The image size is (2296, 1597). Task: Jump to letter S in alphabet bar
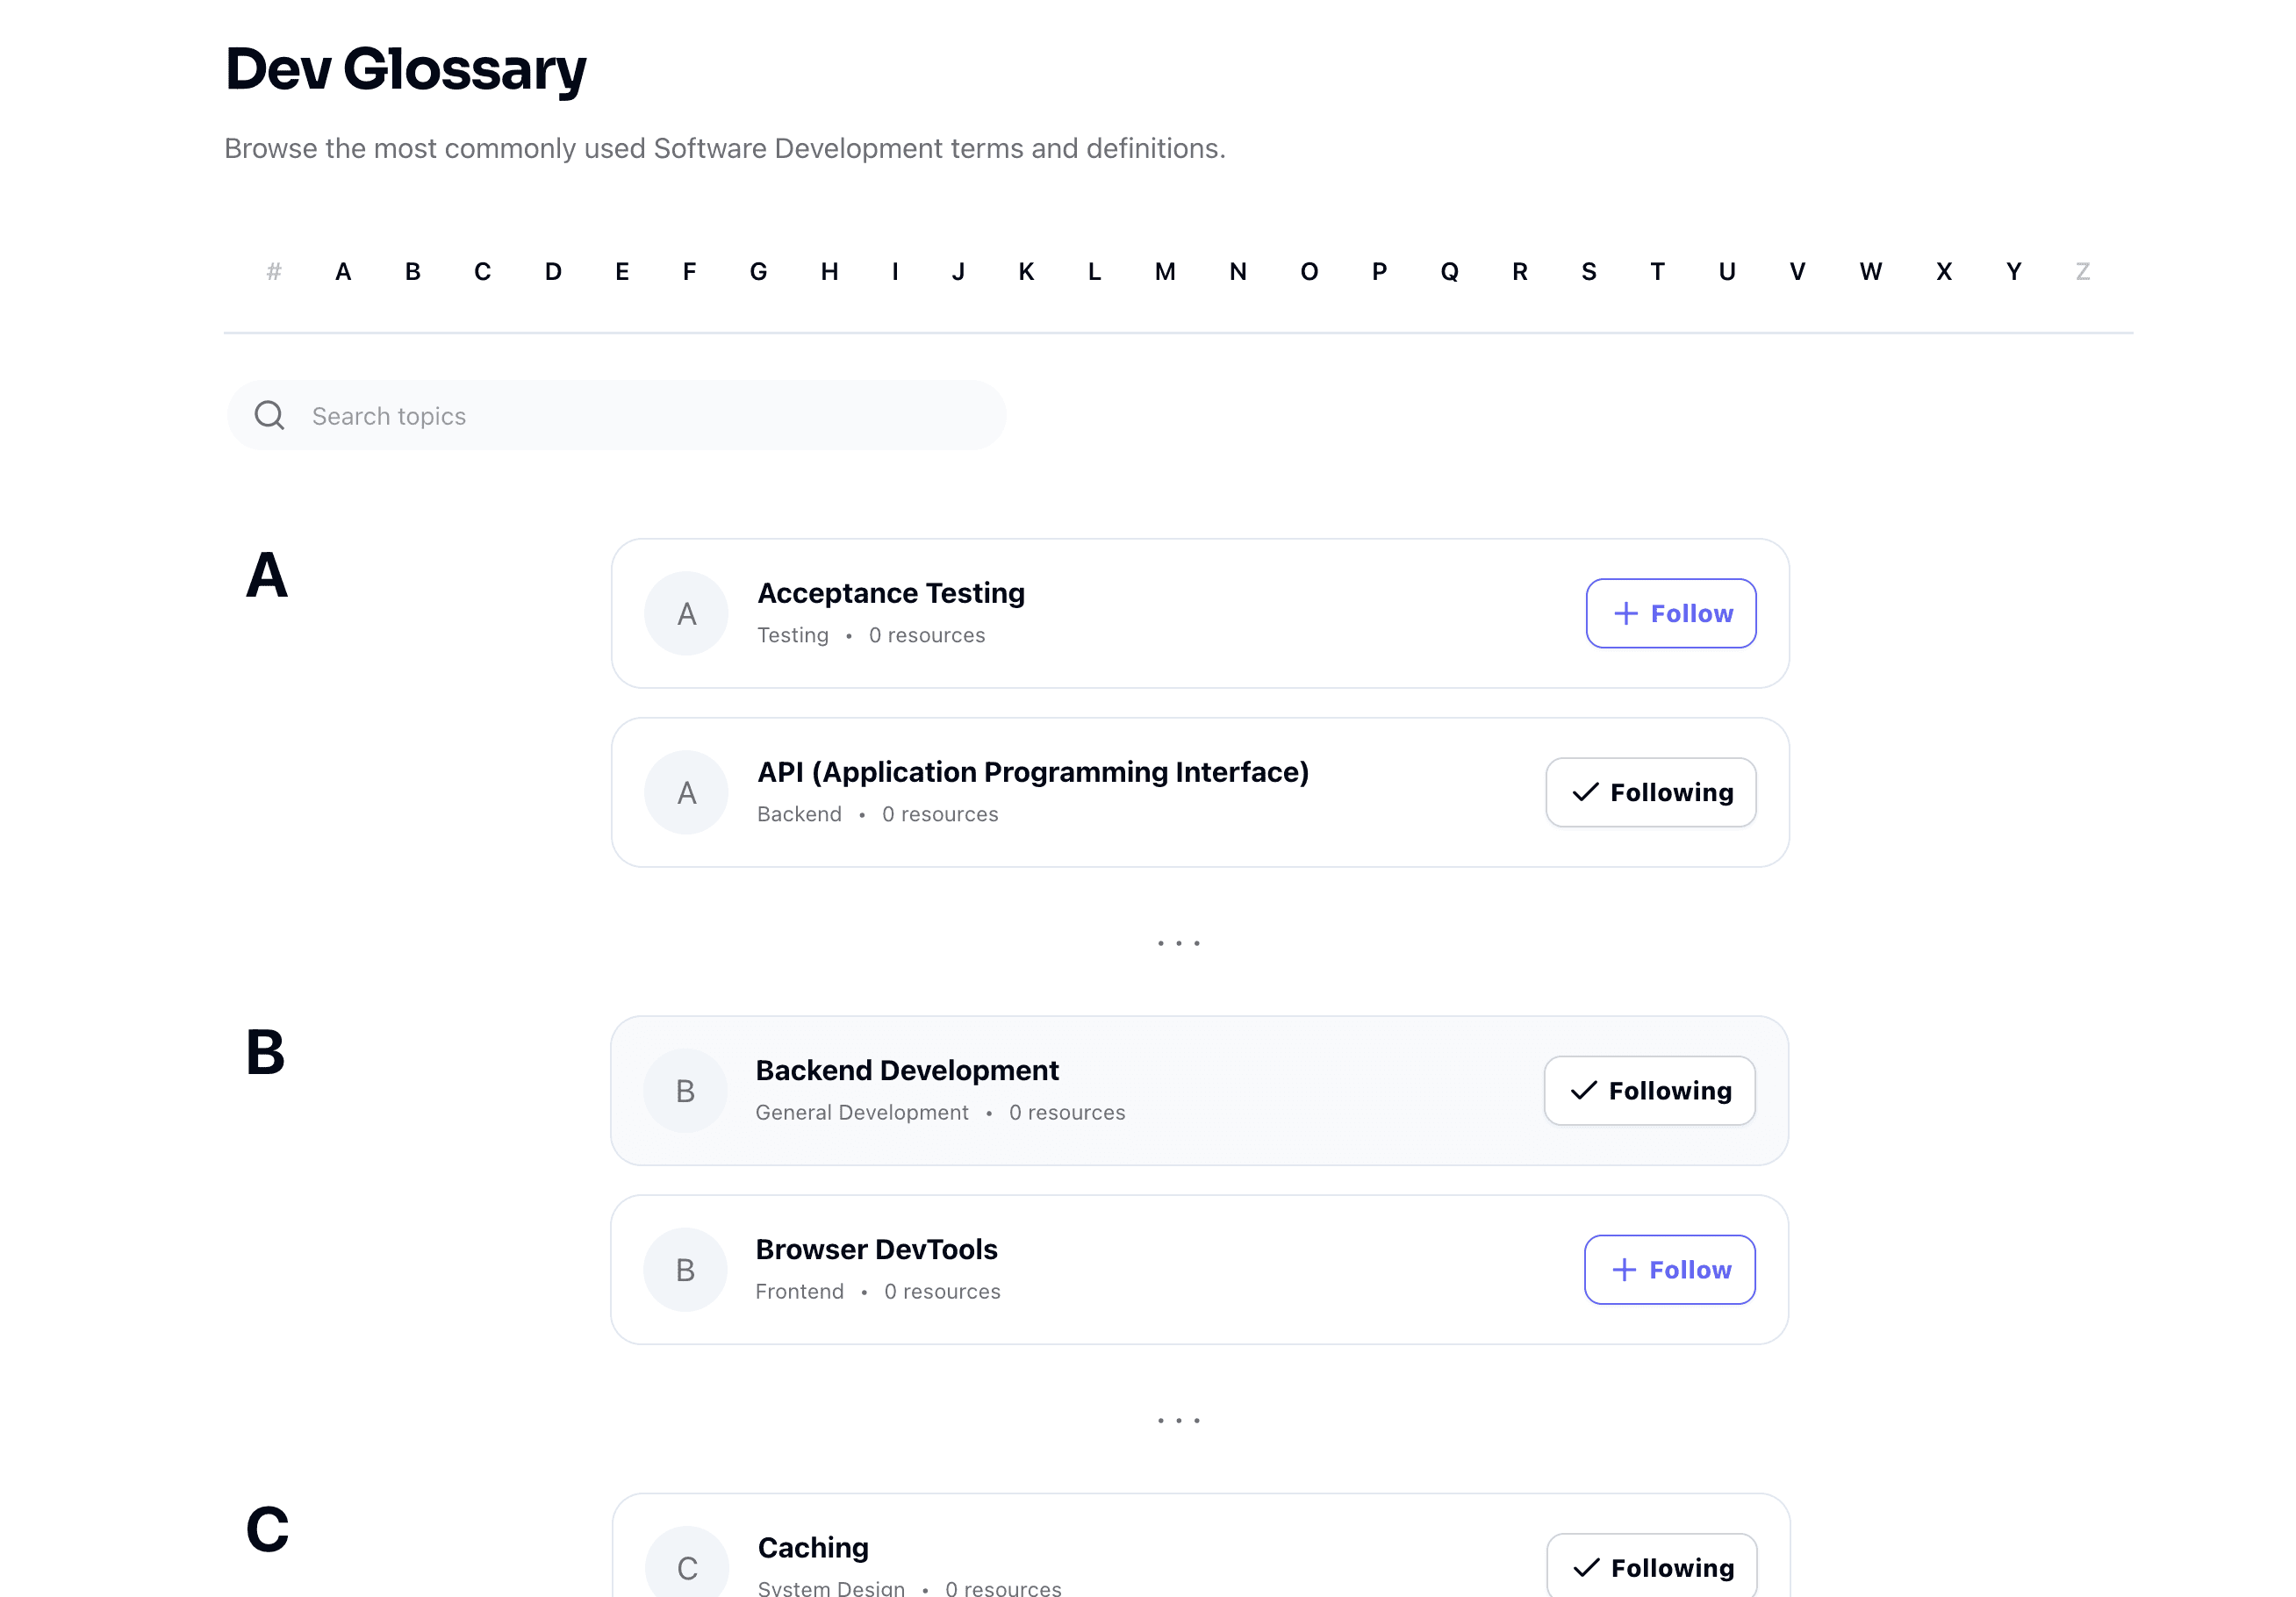coord(1588,271)
